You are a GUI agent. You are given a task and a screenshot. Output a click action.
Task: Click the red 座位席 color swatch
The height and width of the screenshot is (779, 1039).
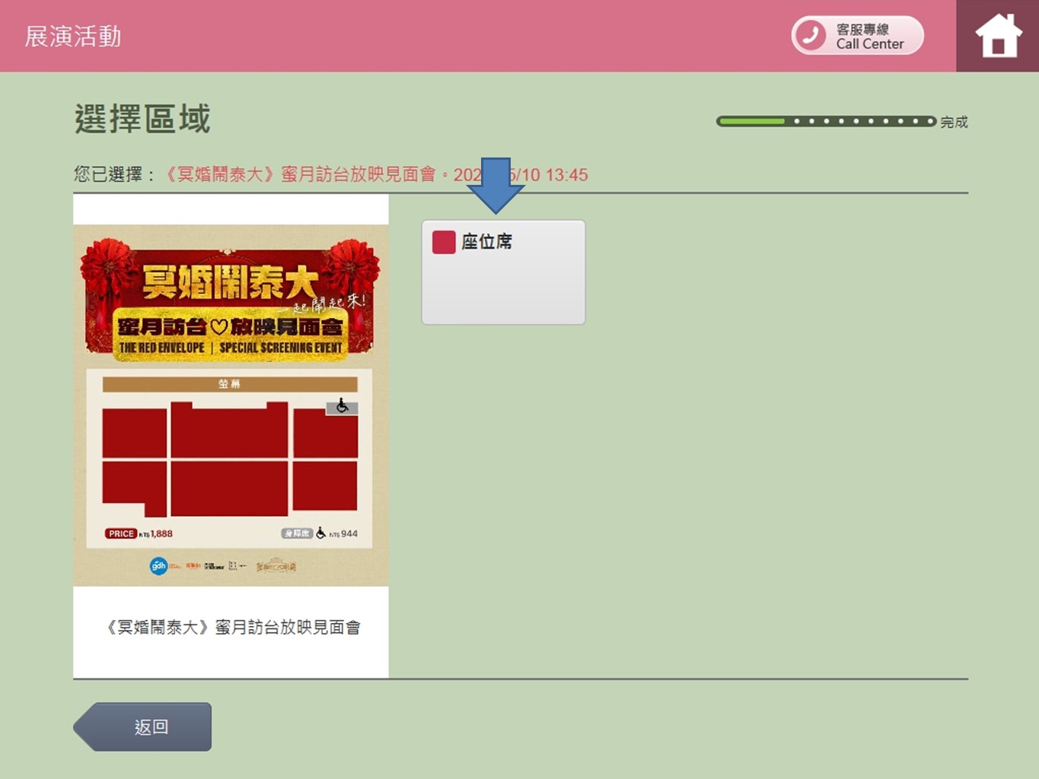[x=444, y=242]
